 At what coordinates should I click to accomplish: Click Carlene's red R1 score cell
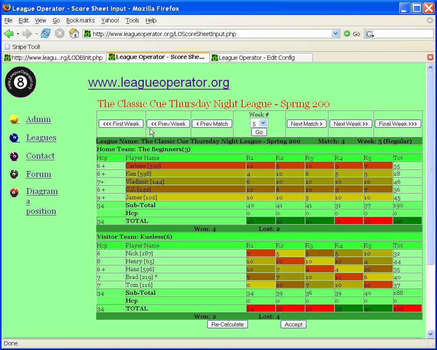coord(260,166)
